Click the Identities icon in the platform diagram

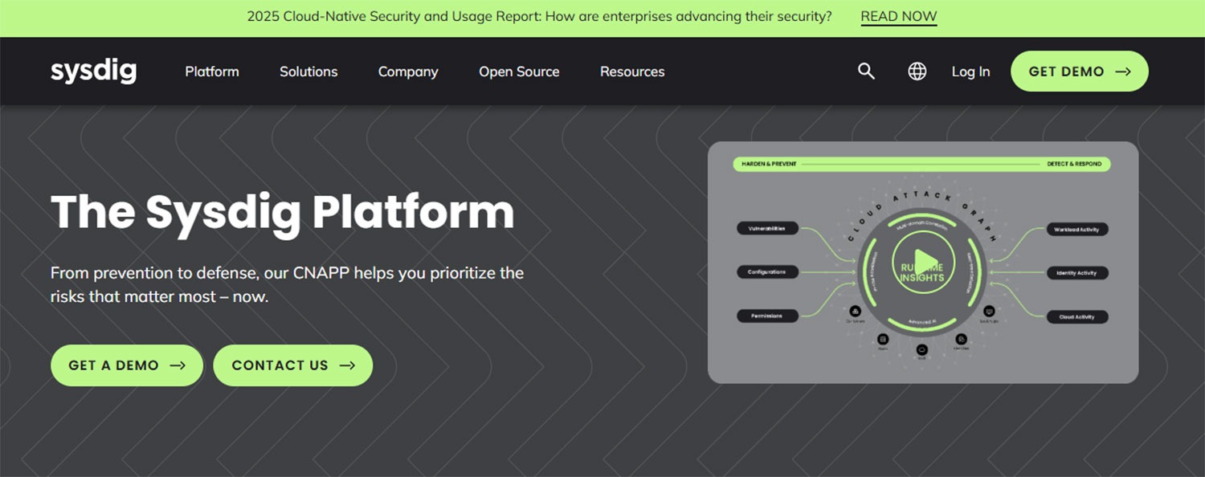coord(960,339)
